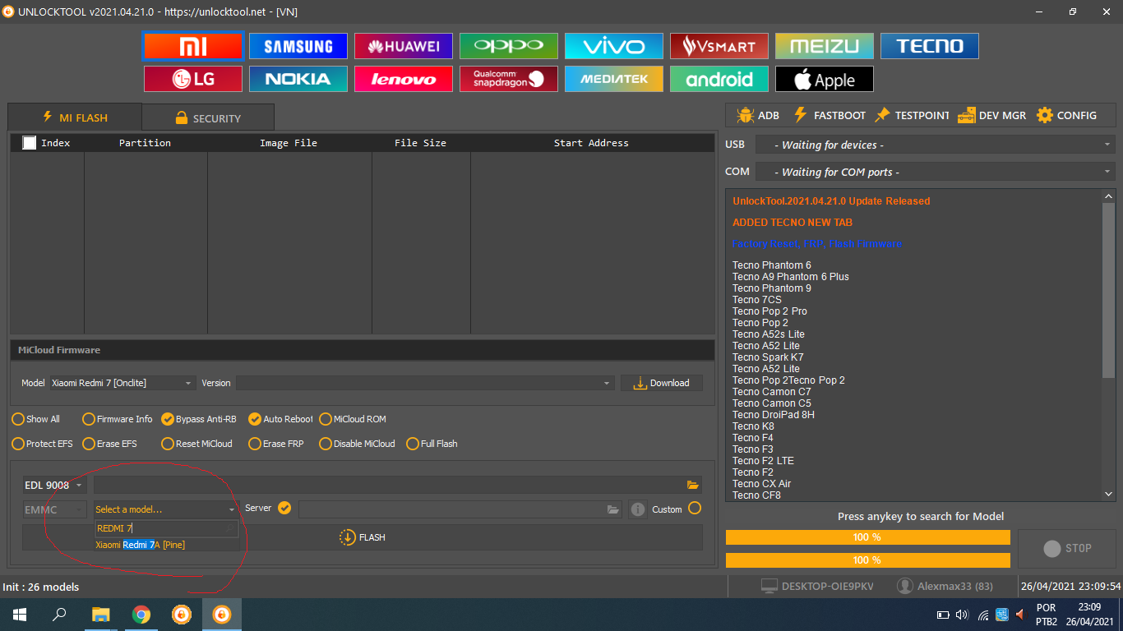Screen dimensions: 1123x631
Task: Open the EDL 9008 mode dropdown
Action: [54, 486]
